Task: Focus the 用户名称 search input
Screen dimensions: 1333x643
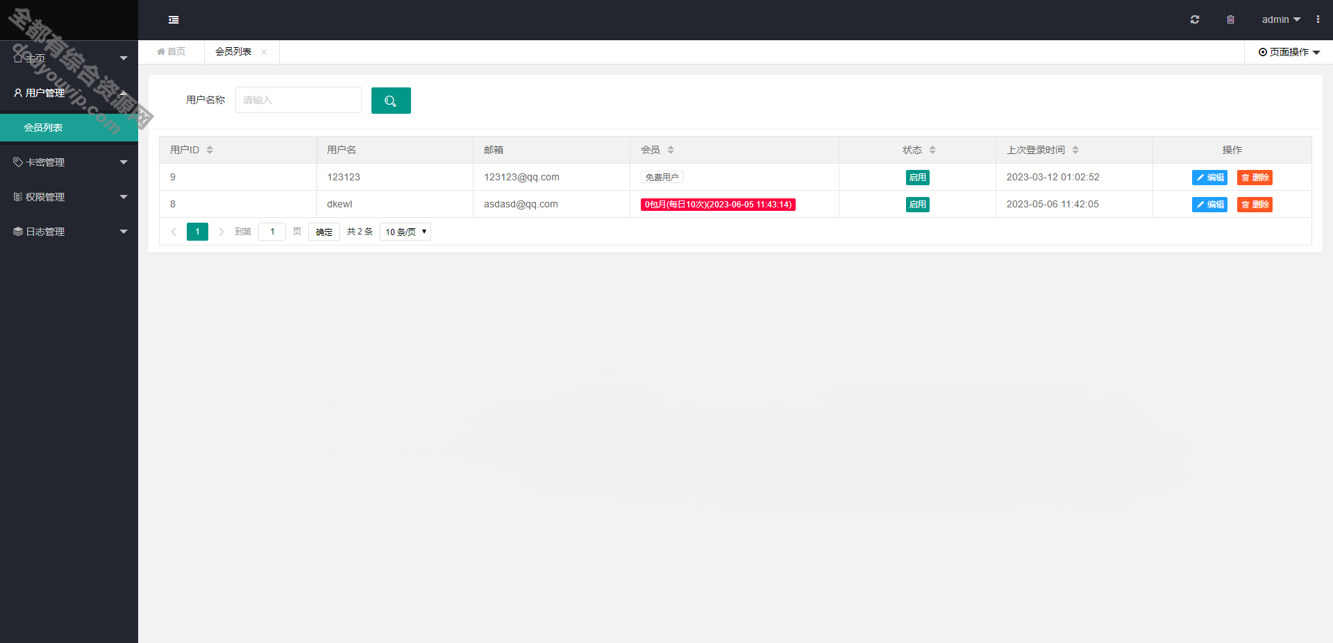Action: pos(299,100)
